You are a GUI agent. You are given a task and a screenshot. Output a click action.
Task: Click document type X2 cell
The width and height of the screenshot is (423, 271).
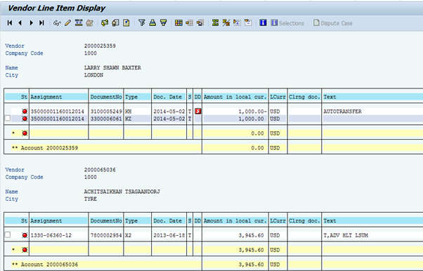pyautogui.click(x=138, y=235)
